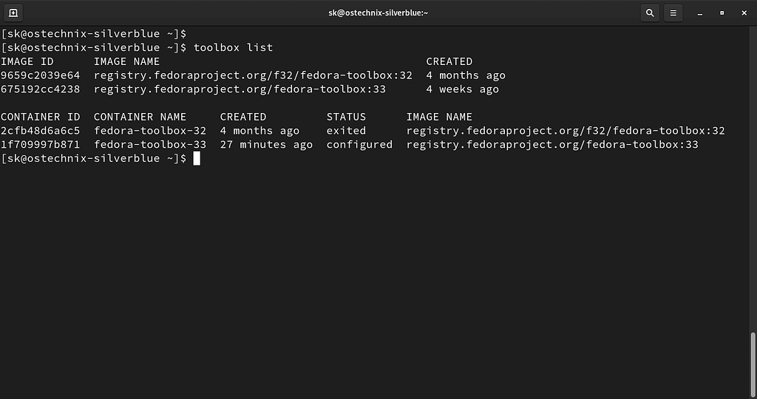Screen dimensions: 757x399
Task: Open the terminal search icon
Action: click(x=650, y=13)
